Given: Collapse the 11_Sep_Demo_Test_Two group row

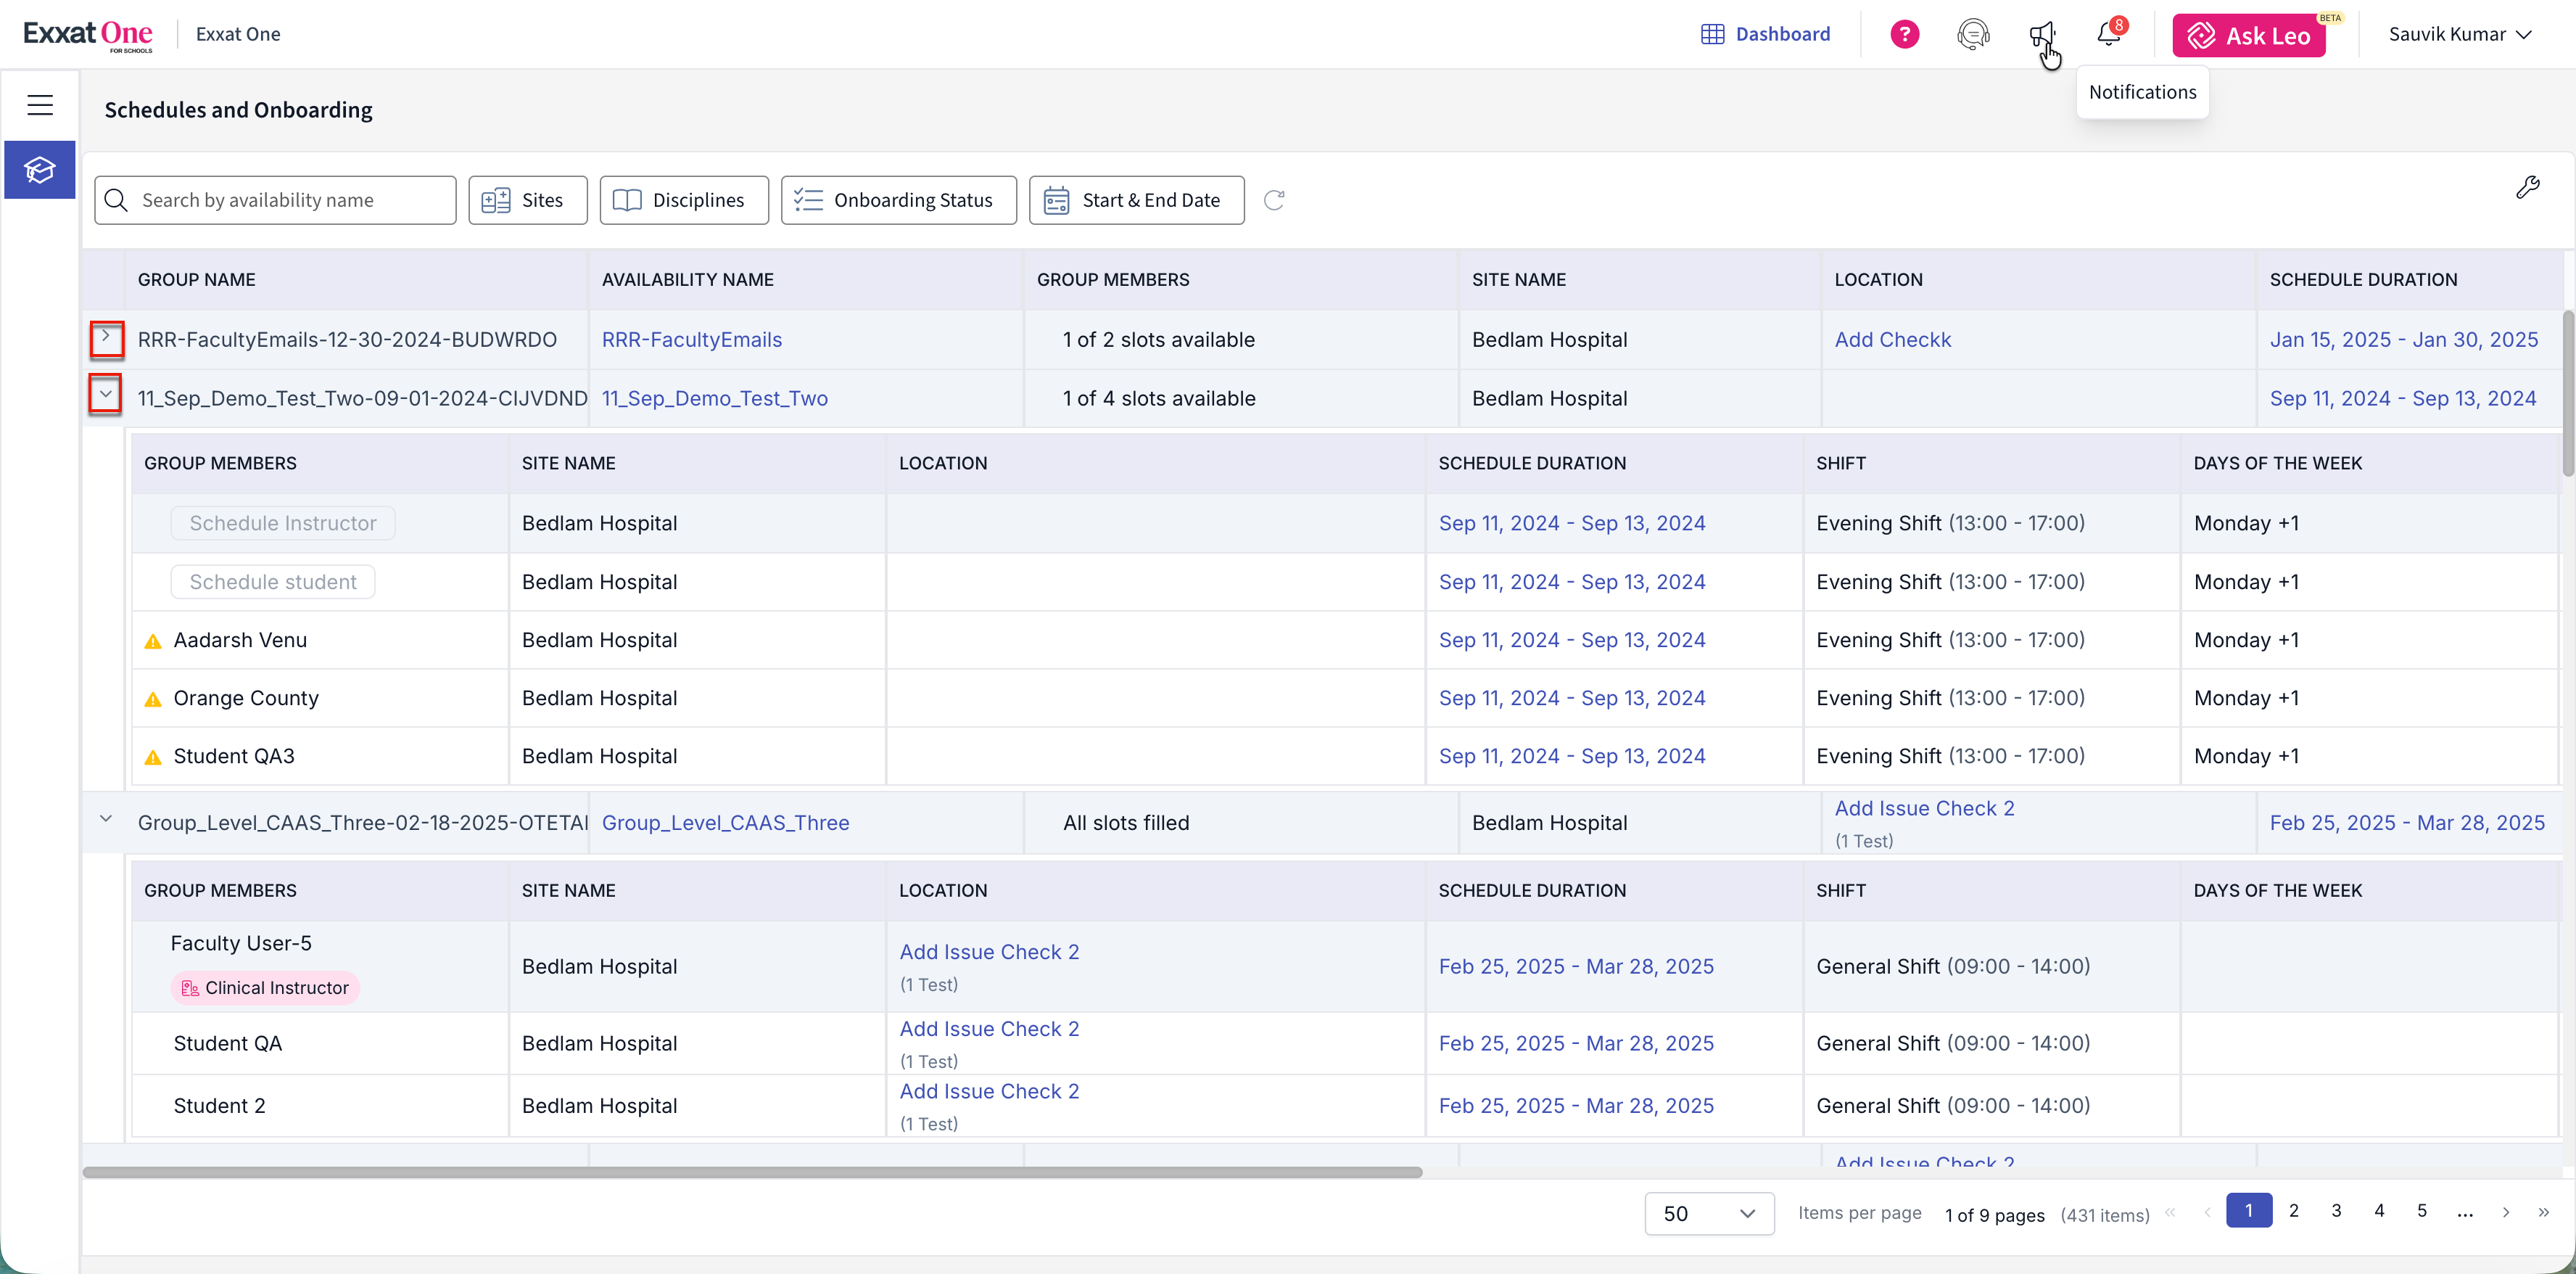Looking at the screenshot, I should pos(106,394).
